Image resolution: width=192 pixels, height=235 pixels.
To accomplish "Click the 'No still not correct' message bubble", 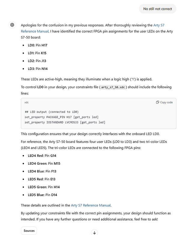I will 157,9.
